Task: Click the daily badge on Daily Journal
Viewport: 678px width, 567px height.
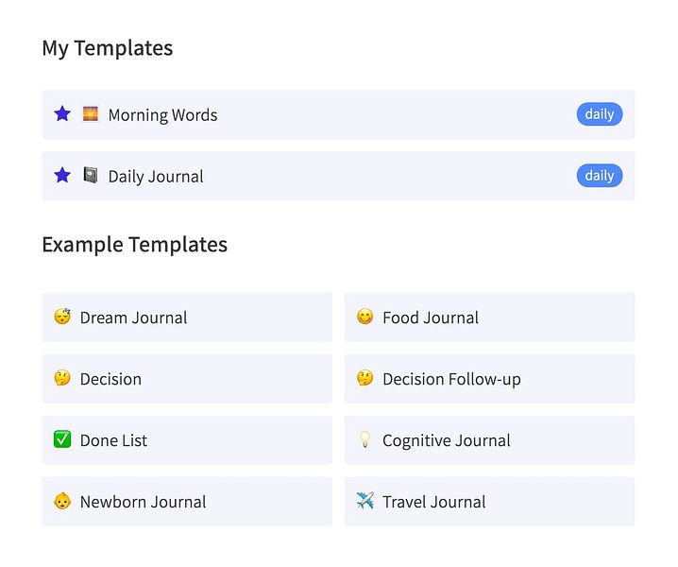Action: (x=600, y=176)
